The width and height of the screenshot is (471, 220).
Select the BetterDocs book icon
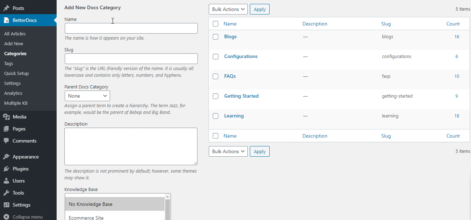point(6,20)
